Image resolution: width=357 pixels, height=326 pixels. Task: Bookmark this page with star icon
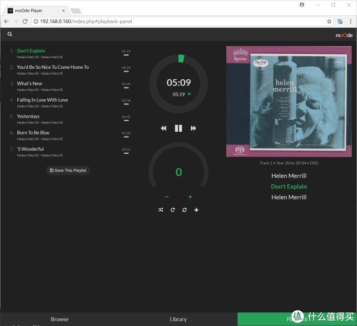329,22
